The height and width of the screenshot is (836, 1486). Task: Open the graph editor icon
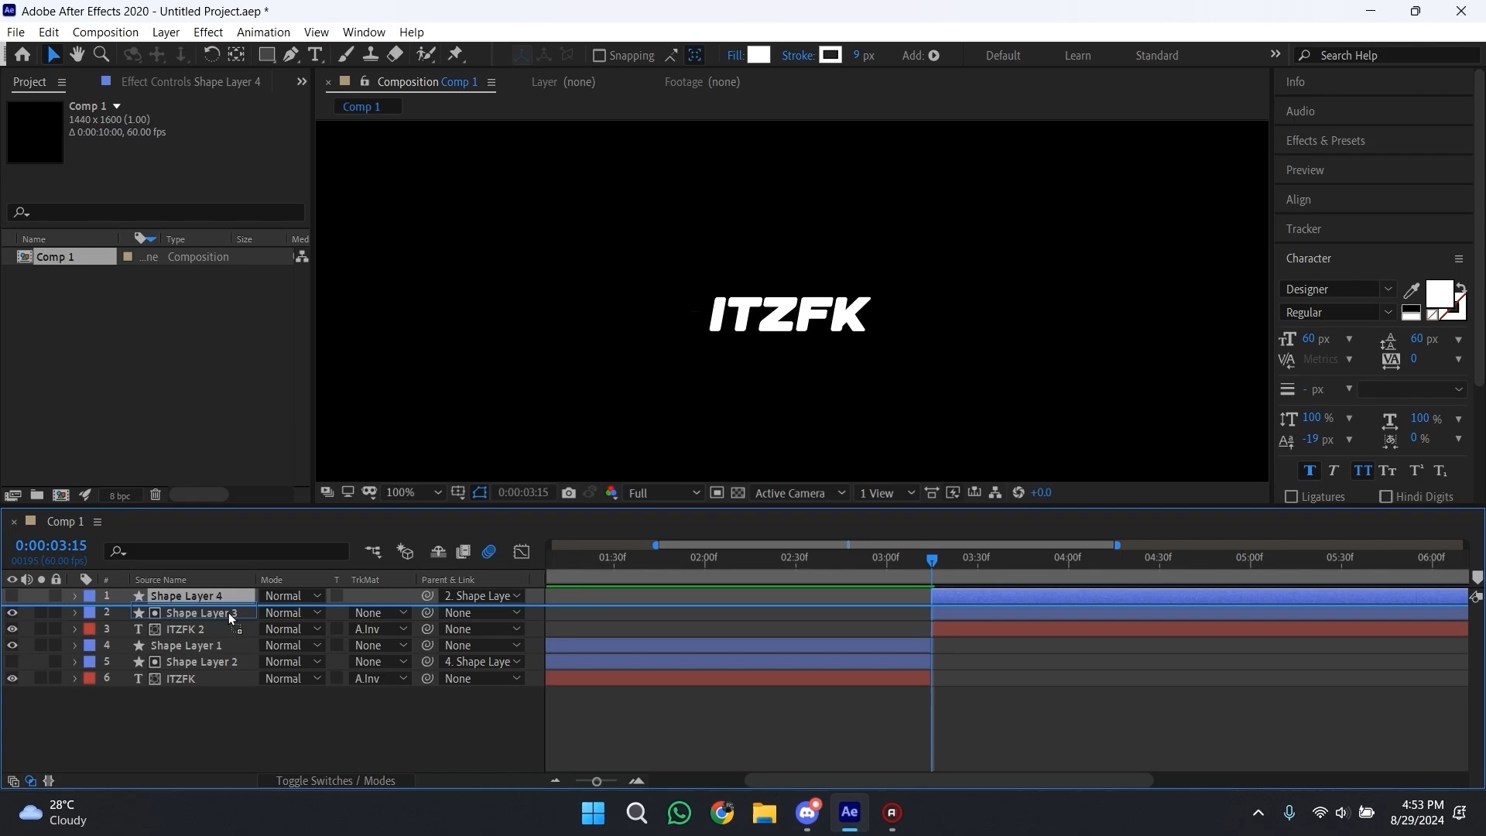click(x=522, y=552)
